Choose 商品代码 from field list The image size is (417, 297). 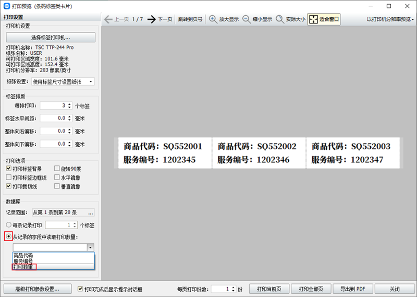point(23,256)
